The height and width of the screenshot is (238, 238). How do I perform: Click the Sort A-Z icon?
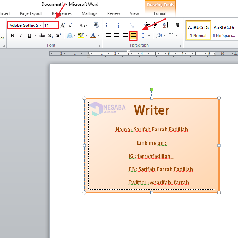pos(166,25)
